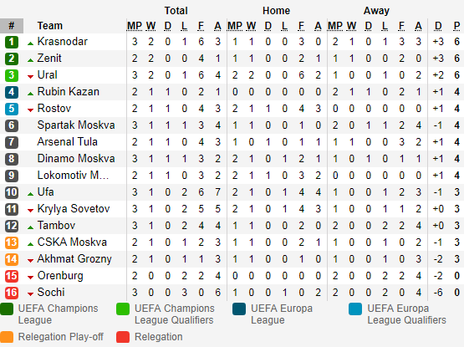Click the P points column header
The image size is (464, 347).
[x=456, y=26]
